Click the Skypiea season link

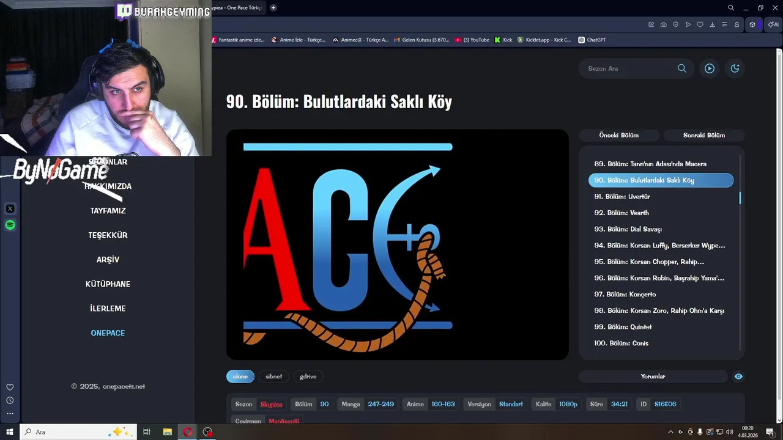click(x=271, y=404)
